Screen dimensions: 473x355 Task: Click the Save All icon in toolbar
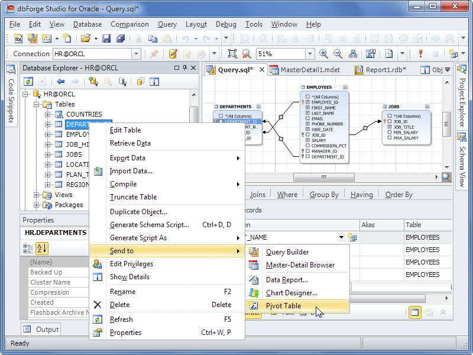121,38
